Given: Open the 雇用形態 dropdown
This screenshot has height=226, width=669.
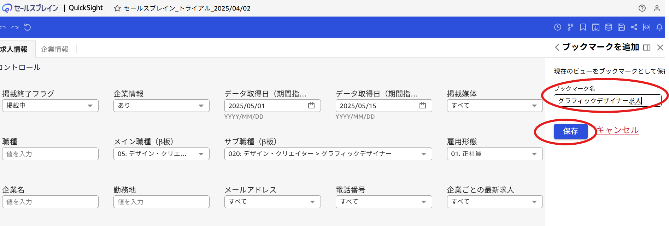Looking at the screenshot, I should [x=495, y=154].
